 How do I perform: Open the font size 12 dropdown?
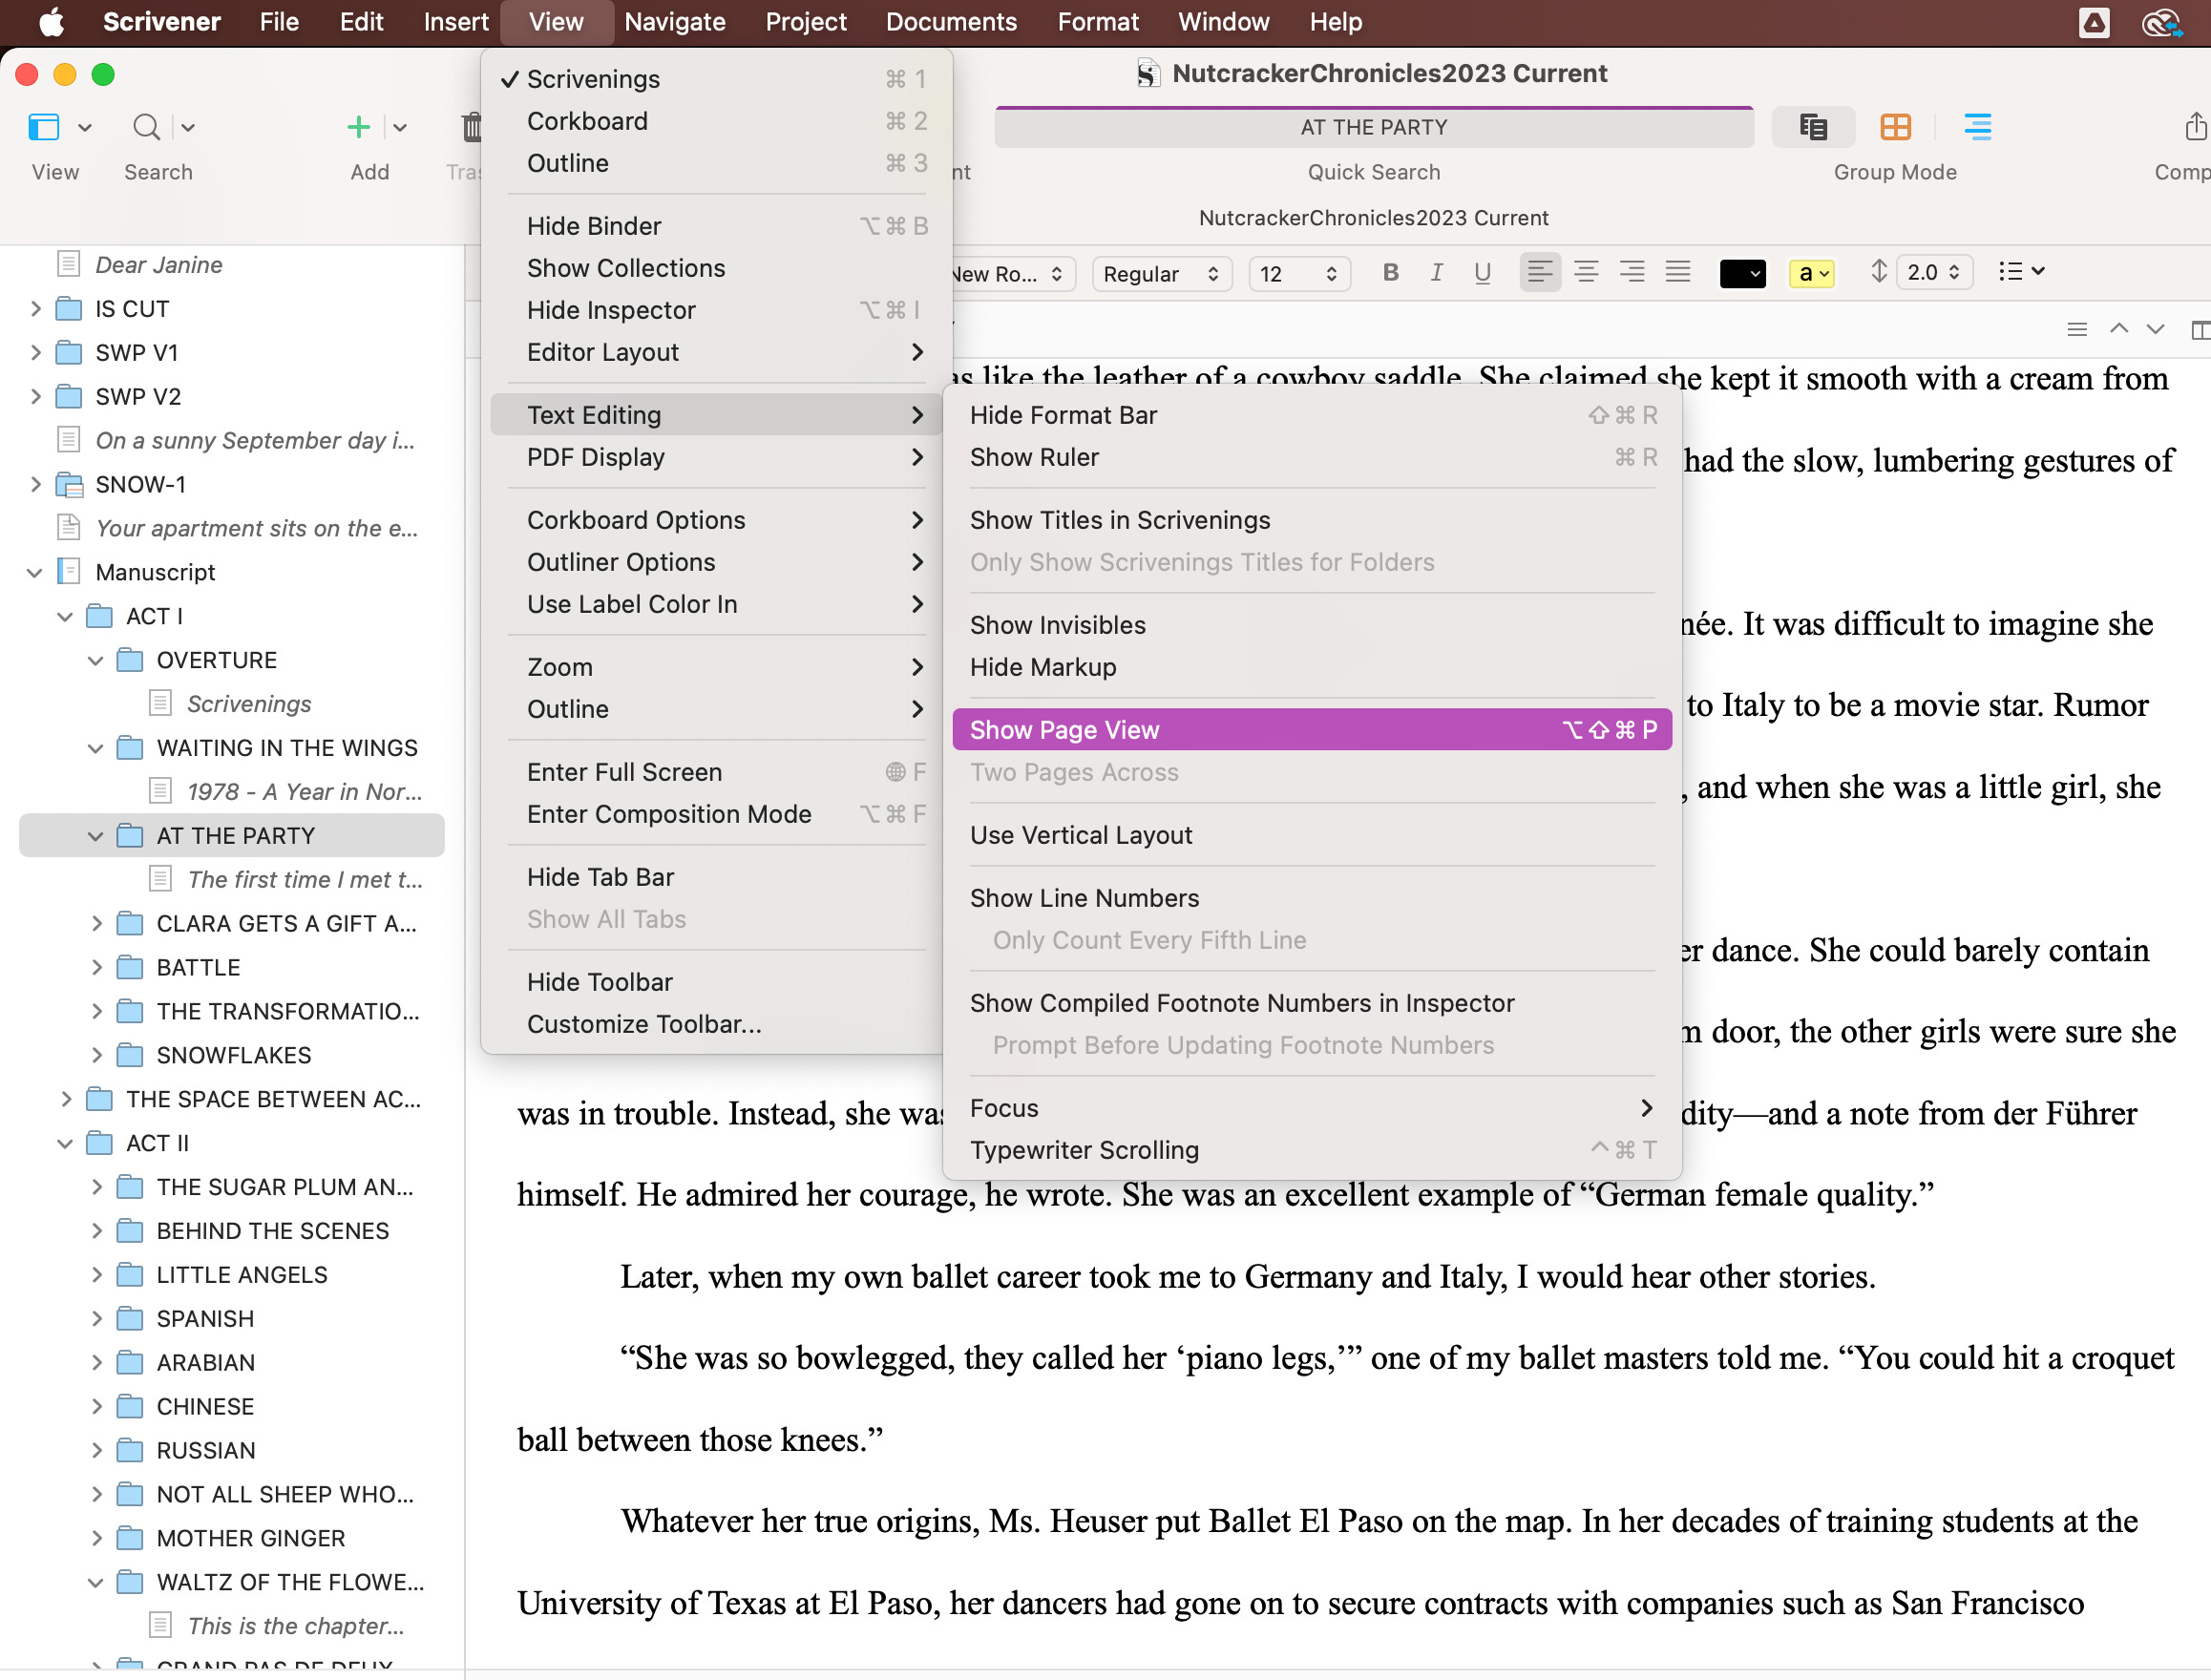point(1298,273)
